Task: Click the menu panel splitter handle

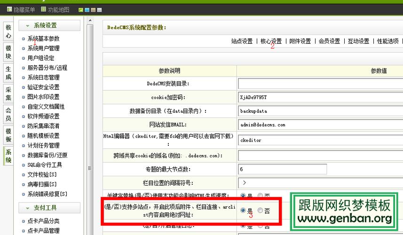Action: tap(90, 168)
